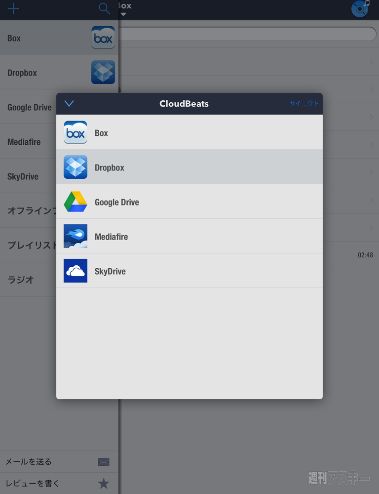Select Mediafire in the sidebar
Viewport: 379px width, 494px height.
pyautogui.click(x=28, y=141)
